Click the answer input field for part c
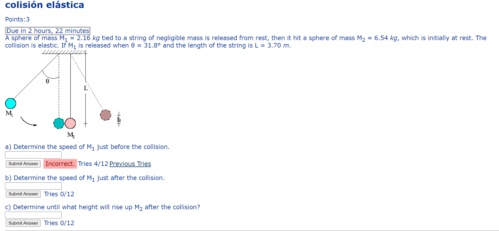This screenshot has width=499, height=231. tap(33, 215)
